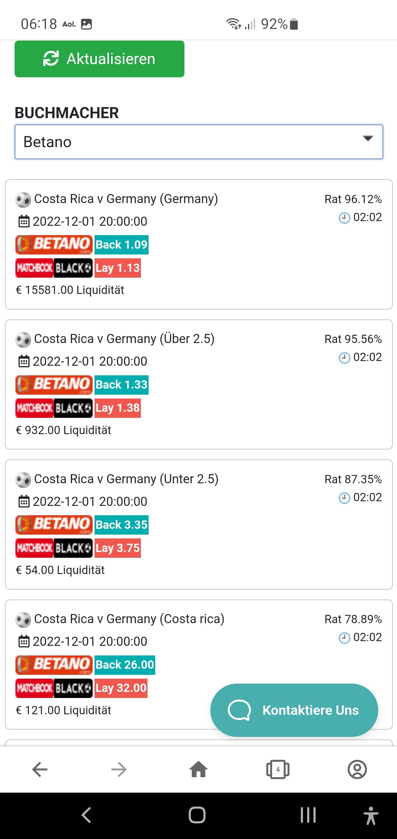The width and height of the screenshot is (397, 839).
Task: Tap the Android accessibility figure icon
Action: coord(371,815)
